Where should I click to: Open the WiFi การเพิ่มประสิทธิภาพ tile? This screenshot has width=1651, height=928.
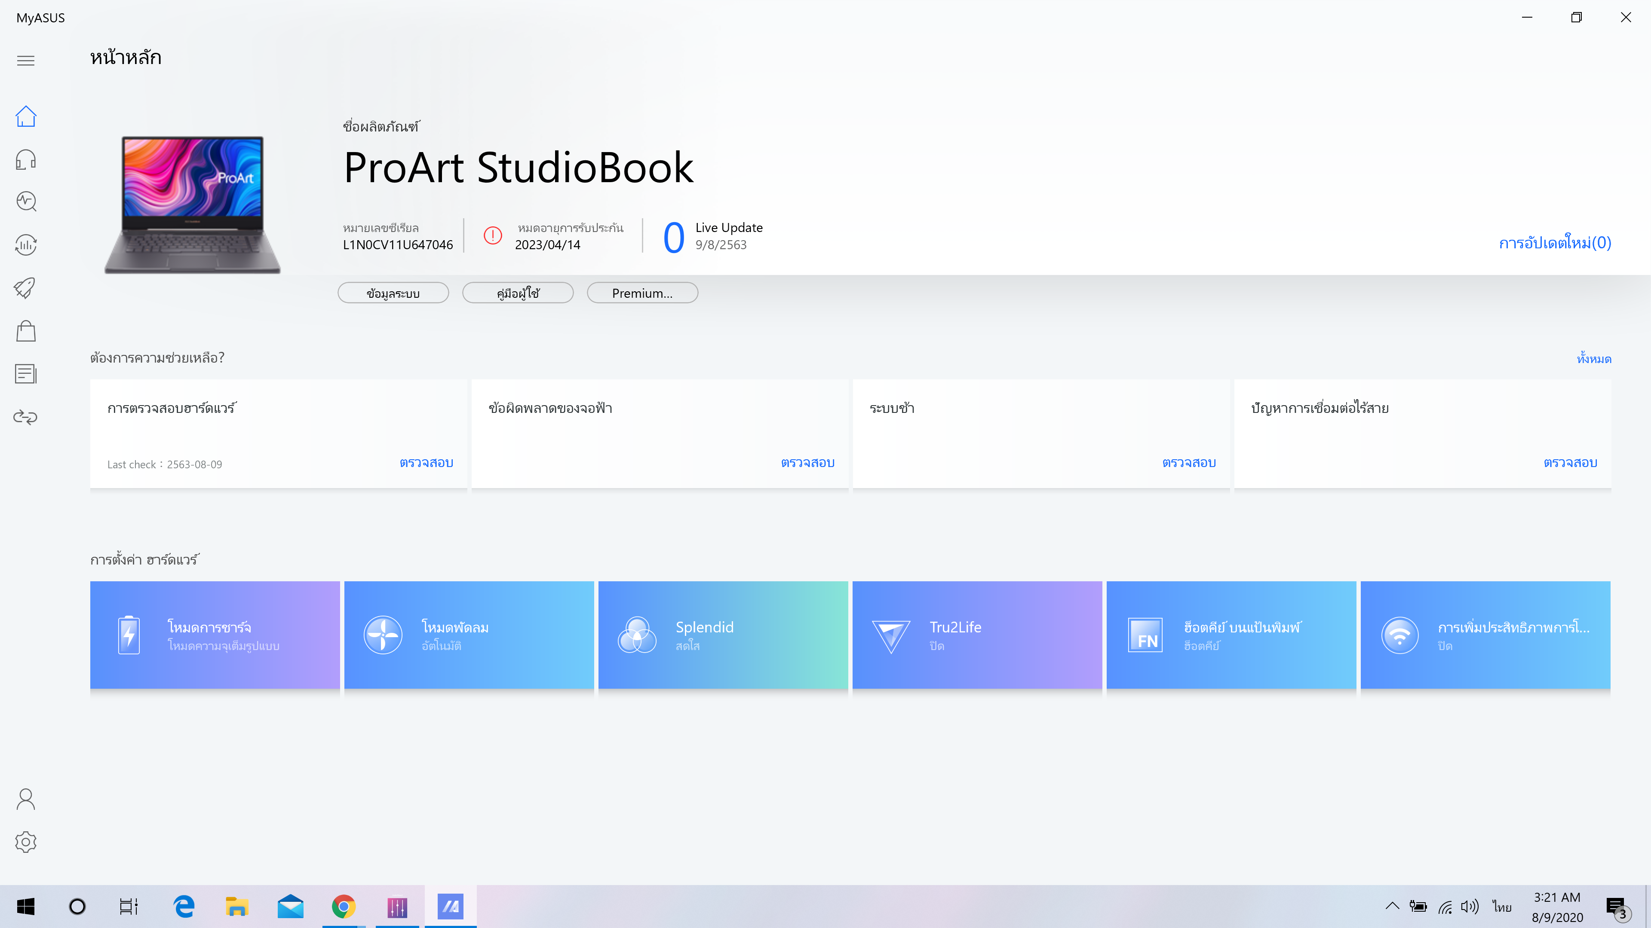pos(1485,635)
